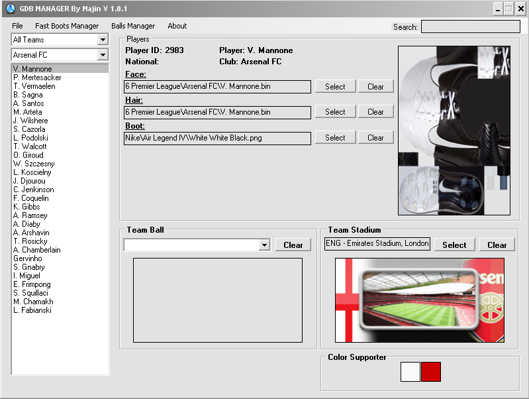This screenshot has height=399, width=529.
Task: Click Select button for Team Stadium
Action: 454,245
